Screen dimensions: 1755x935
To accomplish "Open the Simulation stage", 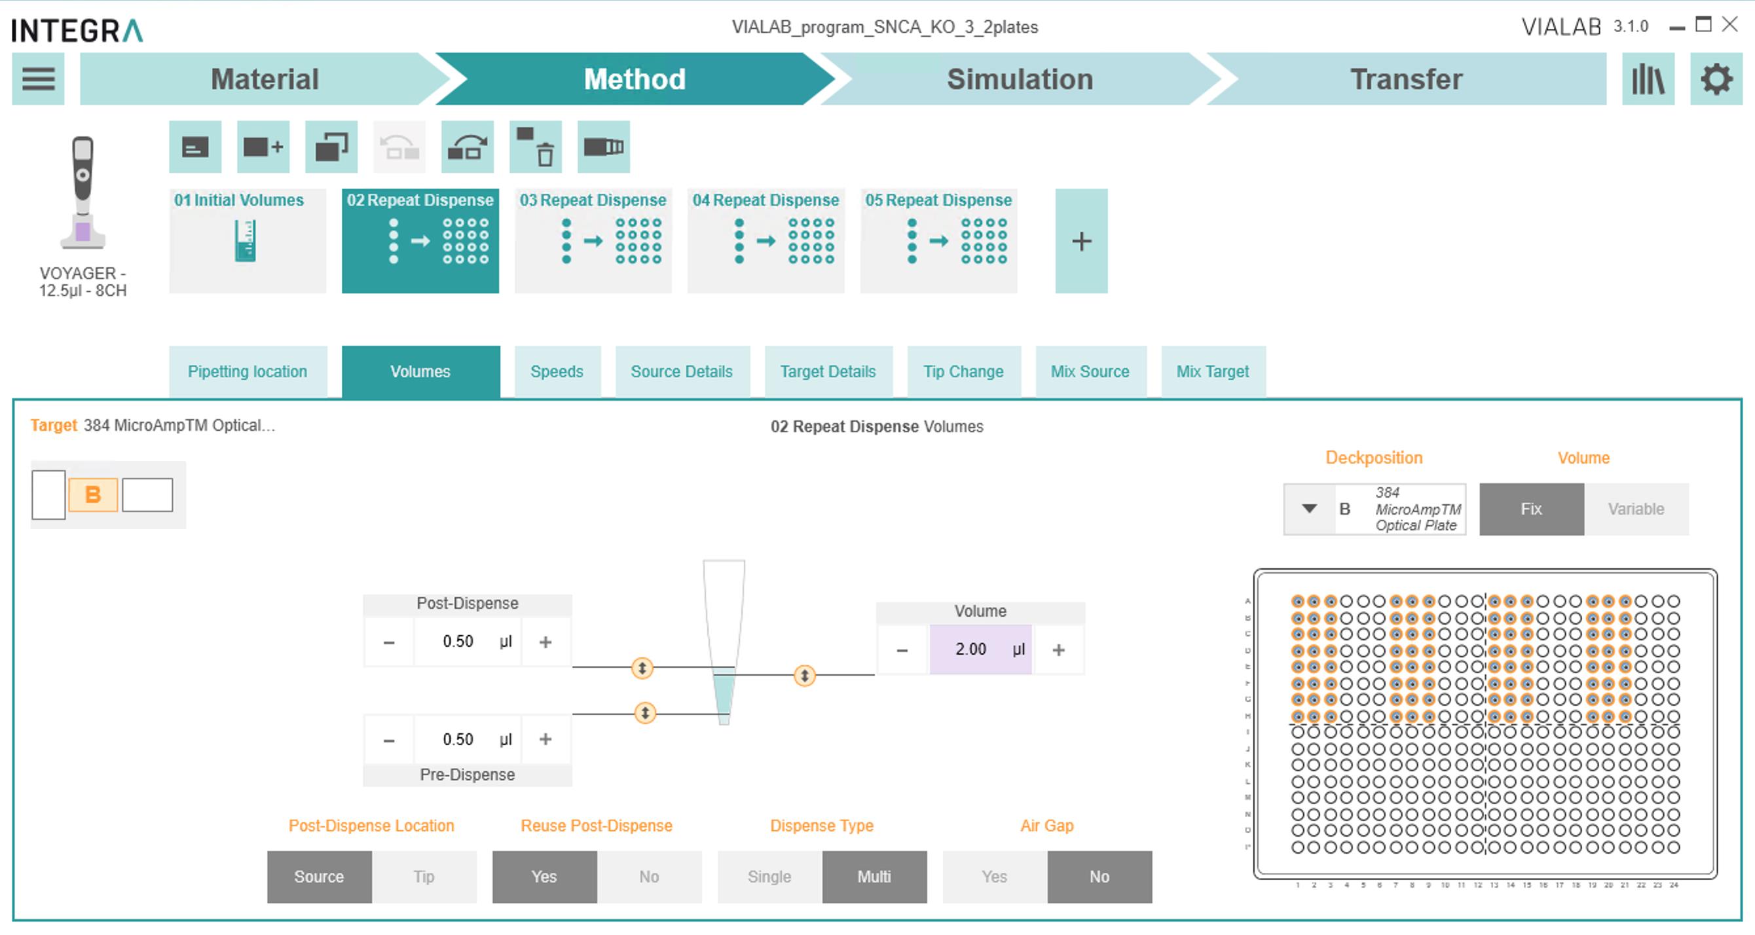I will click(1020, 79).
